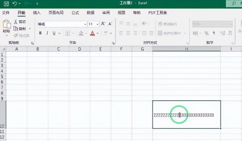Select column H header
242x141 pixels.
point(187,49)
